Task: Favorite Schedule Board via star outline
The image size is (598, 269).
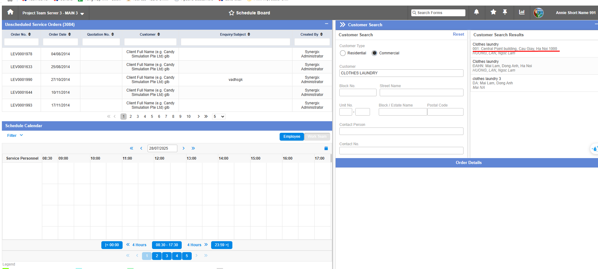Action: pos(231,13)
